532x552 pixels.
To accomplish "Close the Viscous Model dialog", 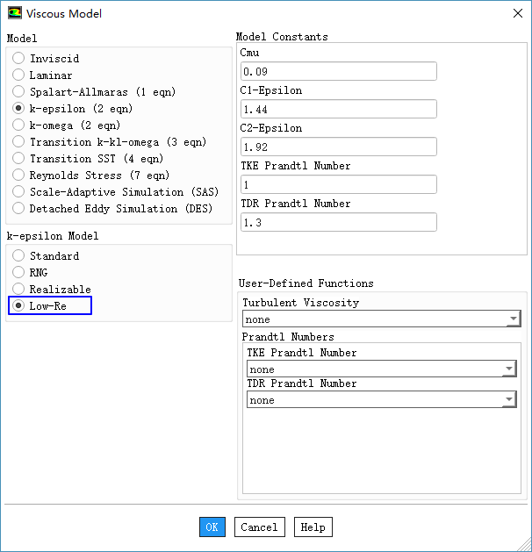I will (x=515, y=13).
